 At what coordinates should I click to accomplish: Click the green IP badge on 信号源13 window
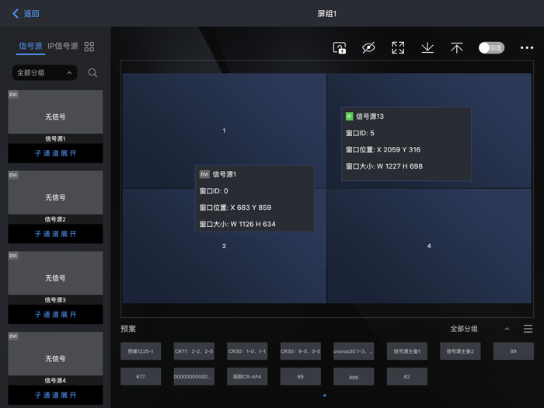click(x=349, y=117)
